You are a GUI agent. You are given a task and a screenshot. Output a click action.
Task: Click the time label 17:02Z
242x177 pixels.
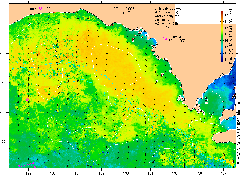coord(124,13)
